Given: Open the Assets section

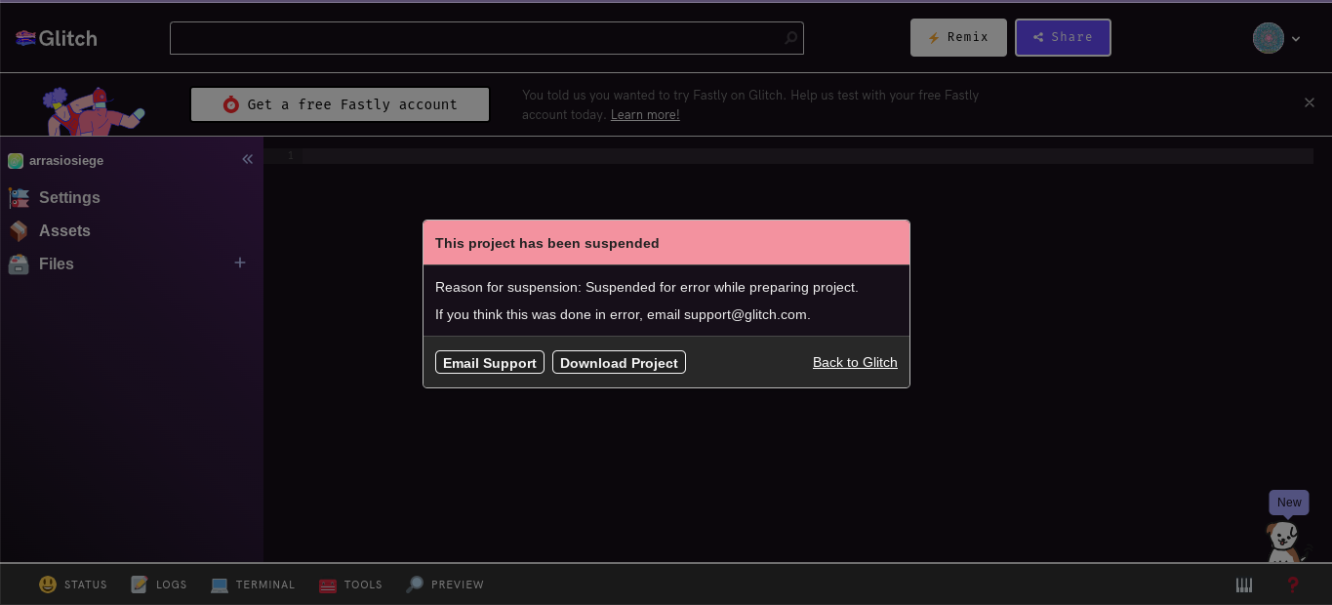Looking at the screenshot, I should pos(64,230).
